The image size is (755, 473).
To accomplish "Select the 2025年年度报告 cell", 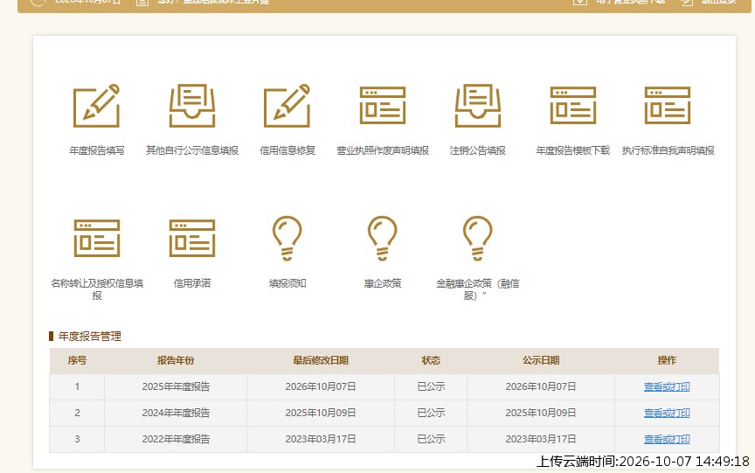I will (176, 386).
